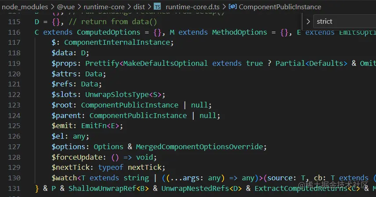Open dist breadcrumb folder
This screenshot has width=376, height=197.
(x=139, y=7)
